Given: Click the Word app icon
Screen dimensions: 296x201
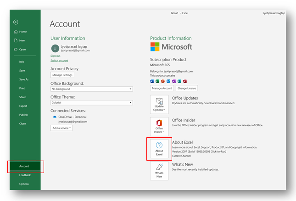Looking at the screenshot, I should 152,81.
